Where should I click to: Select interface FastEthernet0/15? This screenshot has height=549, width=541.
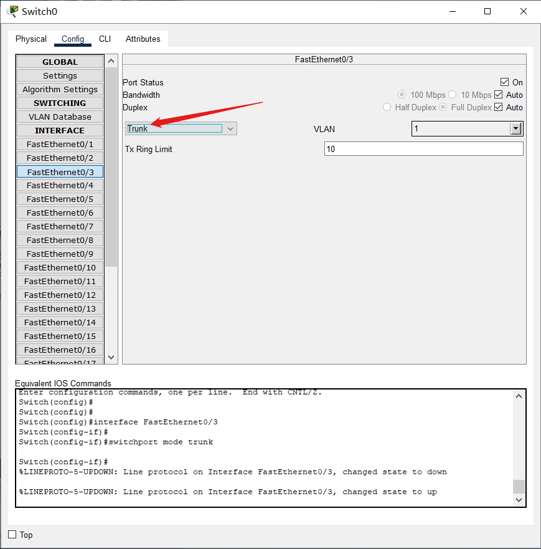60,336
